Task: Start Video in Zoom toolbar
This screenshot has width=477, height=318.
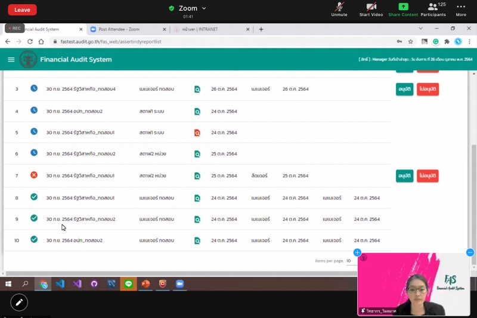Action: (x=371, y=8)
